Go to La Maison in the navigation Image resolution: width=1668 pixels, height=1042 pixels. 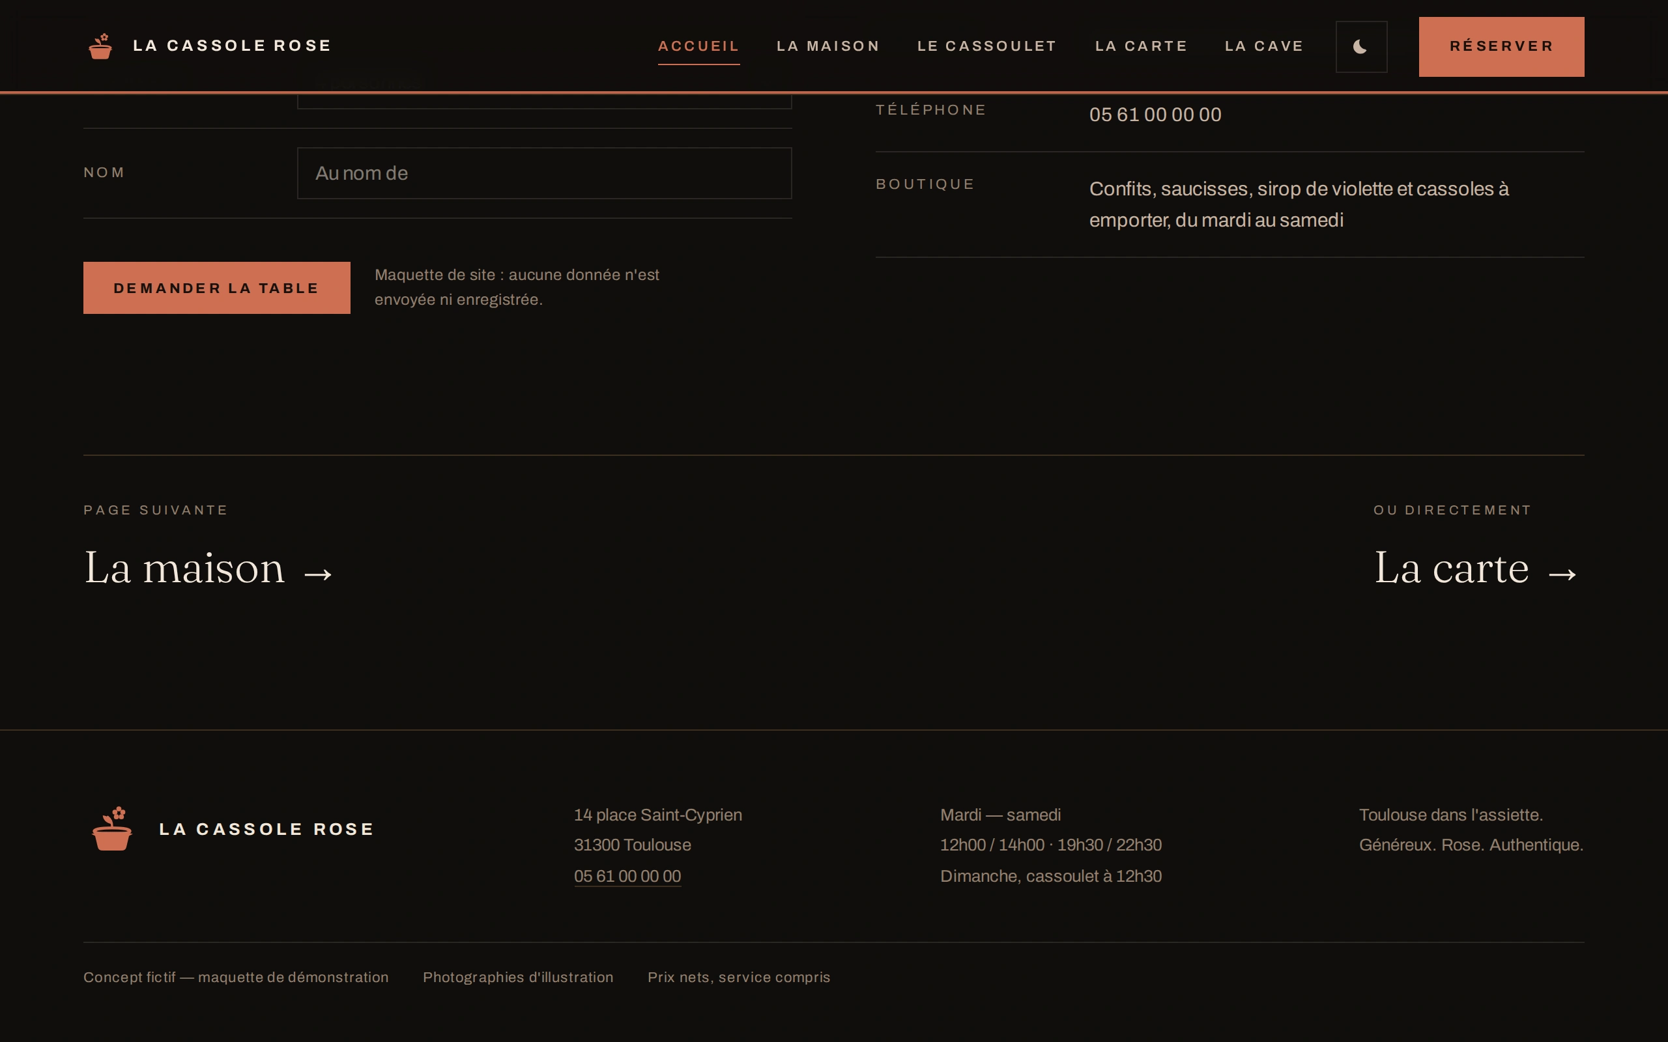829,46
